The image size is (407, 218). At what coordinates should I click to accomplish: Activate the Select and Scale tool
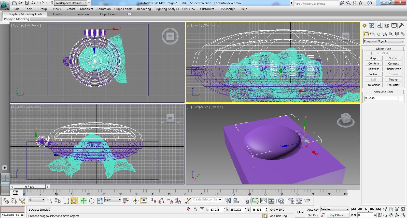(100, 201)
